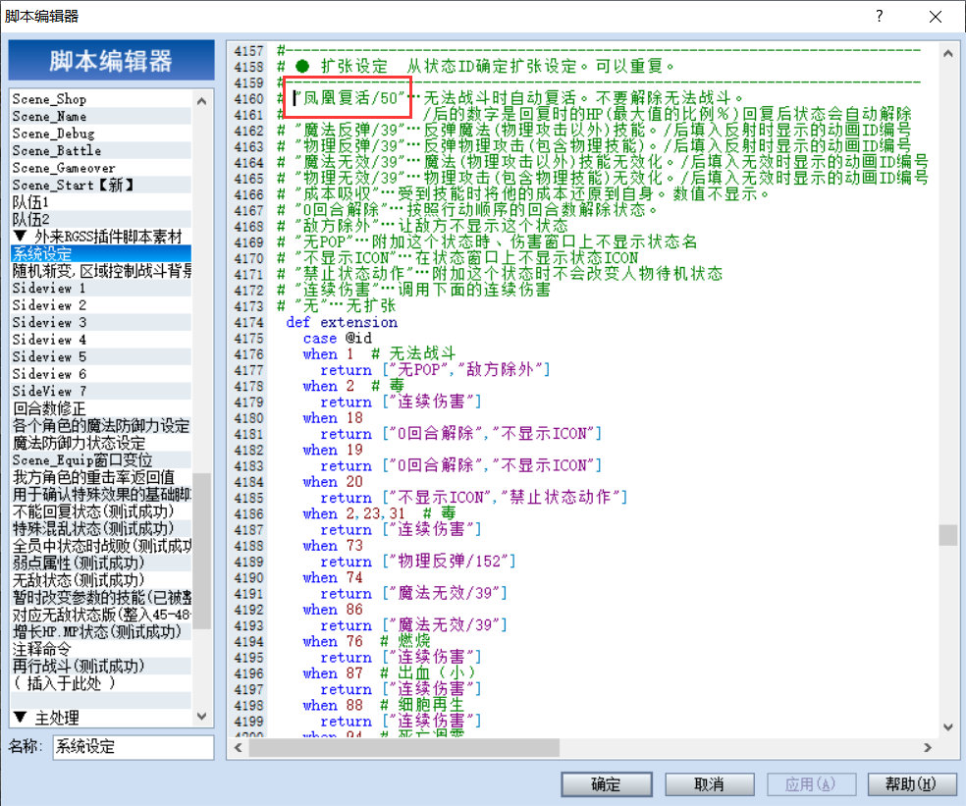This screenshot has width=966, height=806.
Task: Select the 暂时改变参数的技能 script
Action: (101, 598)
